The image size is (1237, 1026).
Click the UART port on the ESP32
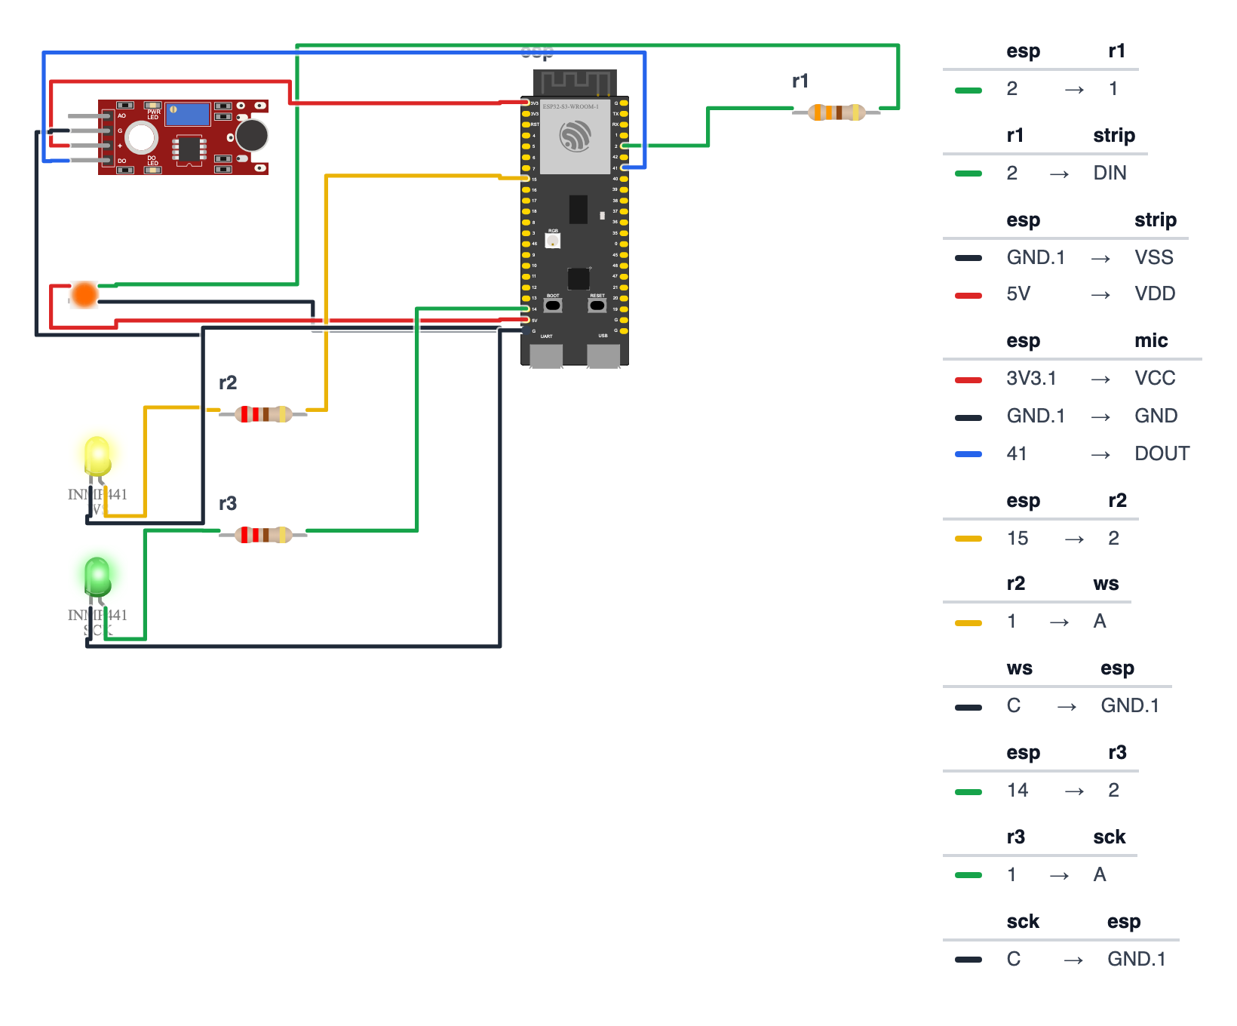[x=546, y=355]
